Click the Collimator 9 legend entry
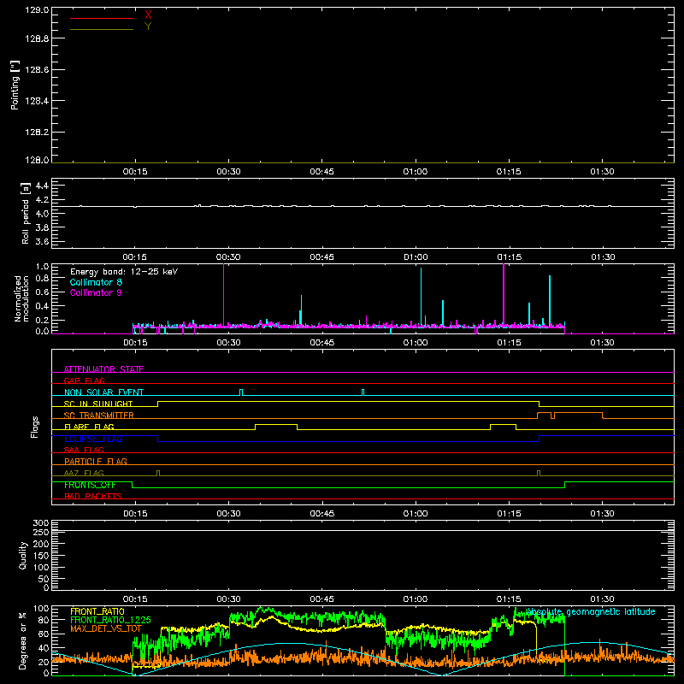Screen dimensions: 684x684 coord(96,292)
